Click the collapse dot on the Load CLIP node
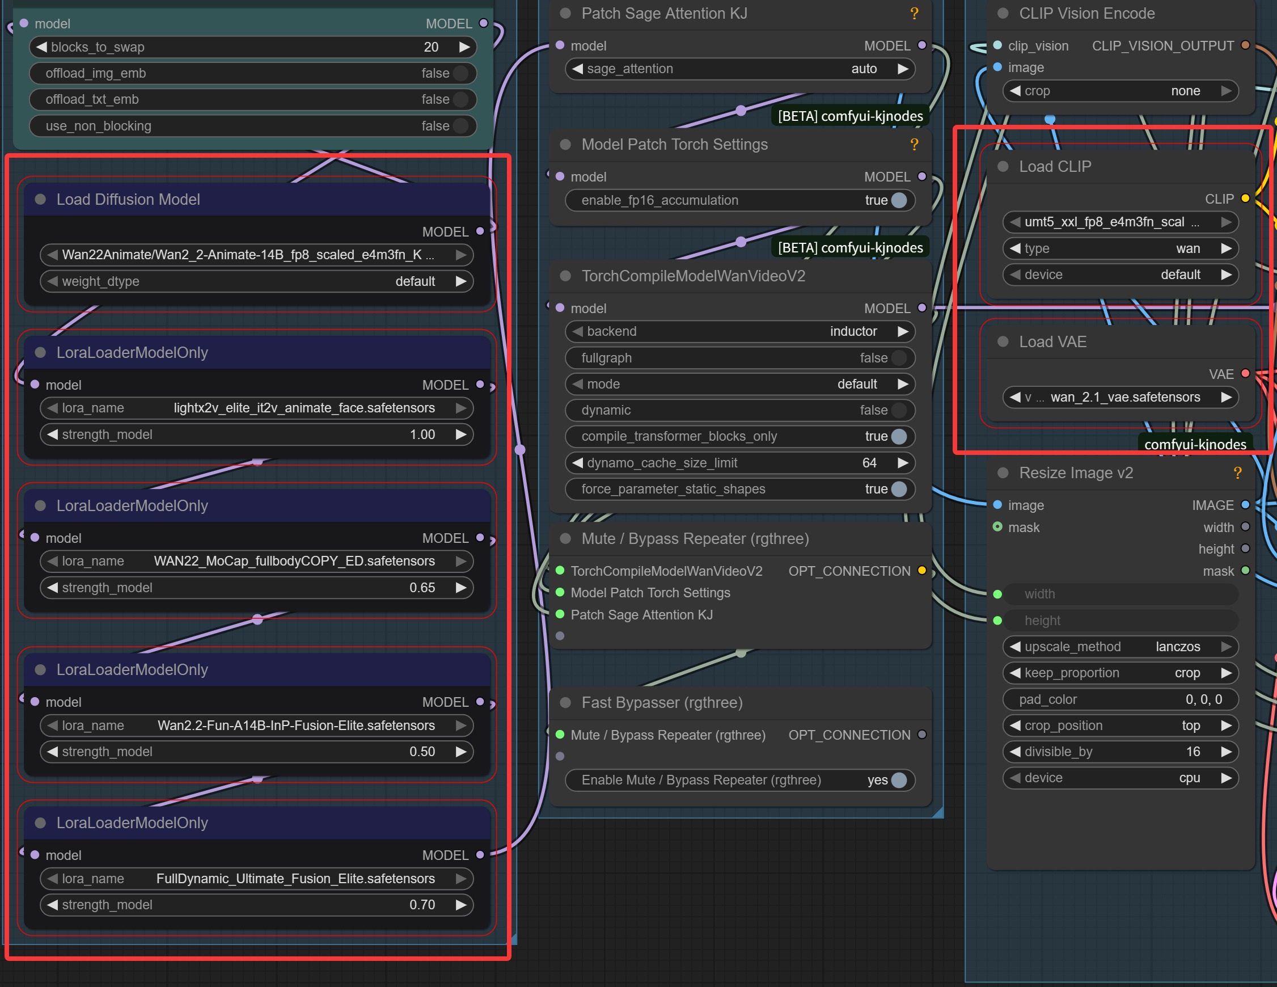The width and height of the screenshot is (1277, 987). click(1003, 167)
